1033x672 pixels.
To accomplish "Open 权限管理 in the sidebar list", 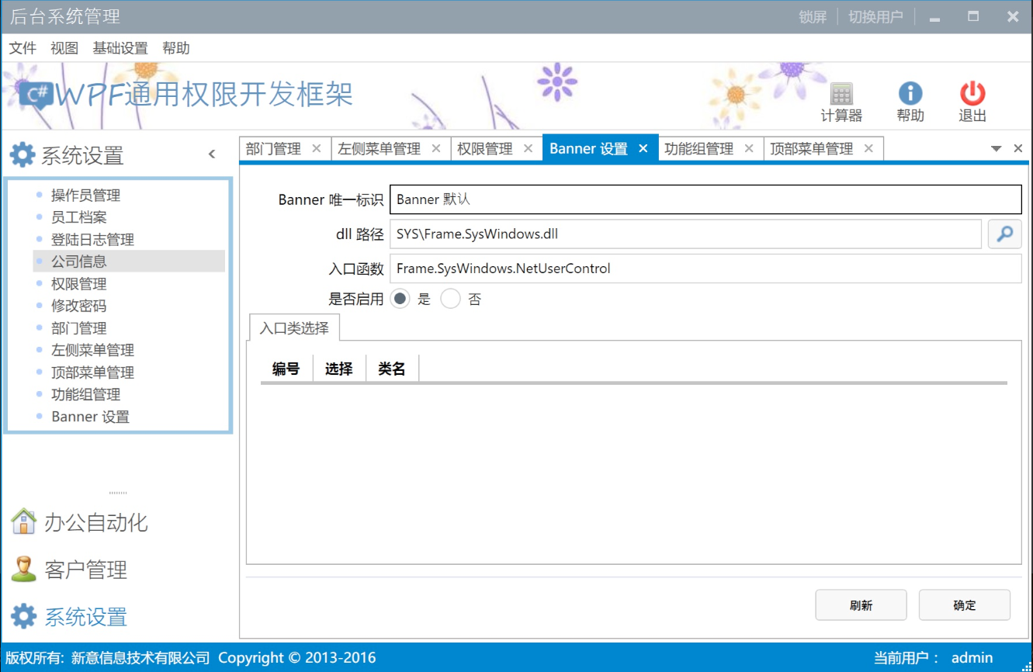I will (x=78, y=284).
